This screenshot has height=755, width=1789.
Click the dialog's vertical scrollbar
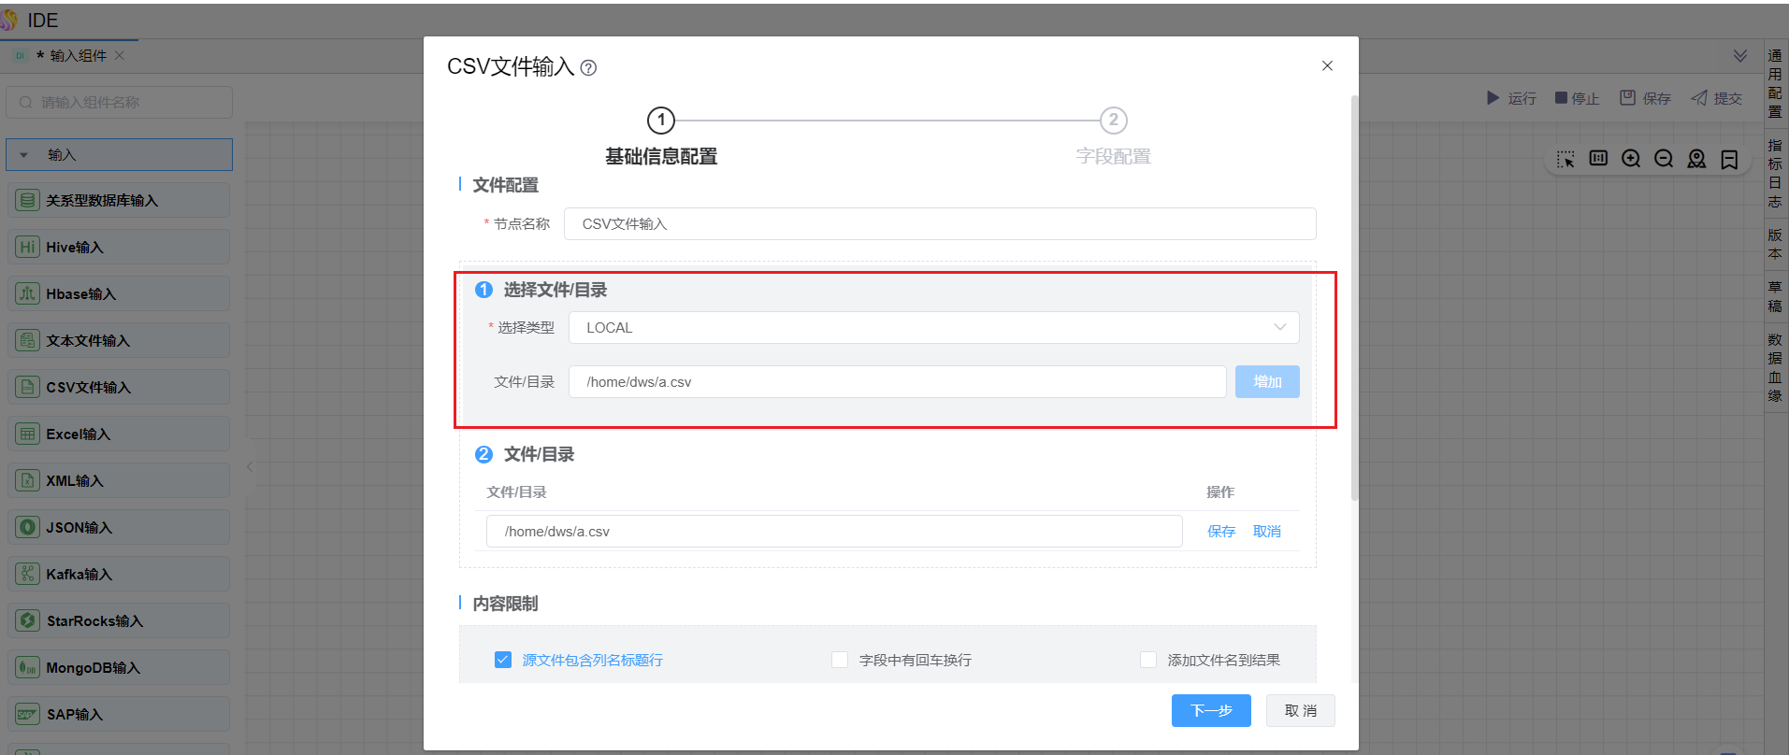[1354, 297]
